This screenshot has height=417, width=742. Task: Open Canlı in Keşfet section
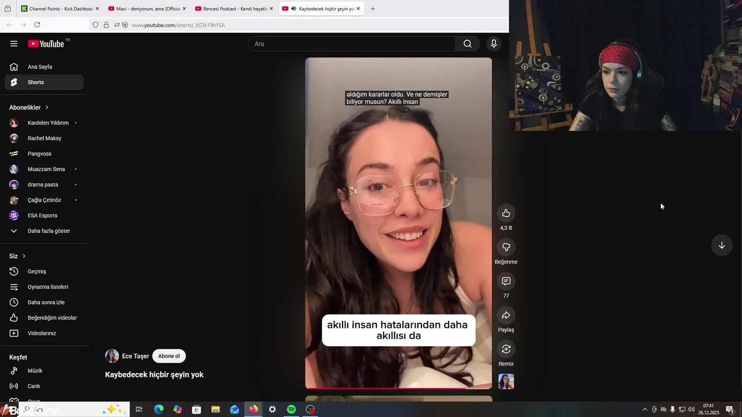[44, 386]
